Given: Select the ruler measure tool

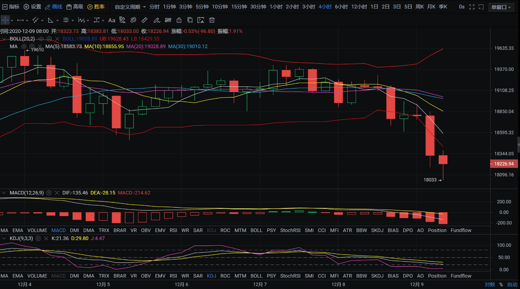Looking at the screenshot, I should pyautogui.click(x=144, y=20).
